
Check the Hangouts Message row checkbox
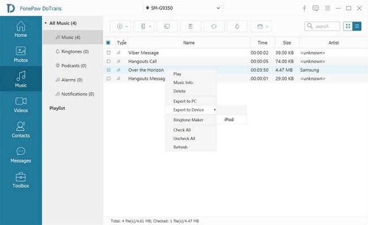click(x=109, y=79)
